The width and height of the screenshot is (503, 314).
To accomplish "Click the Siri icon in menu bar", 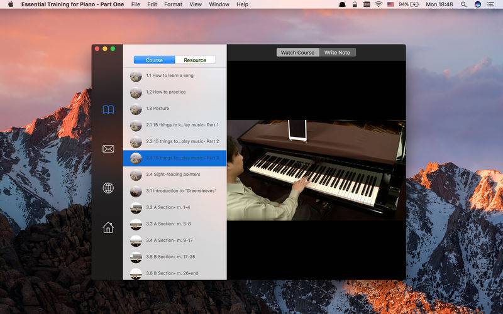I will [x=478, y=4].
